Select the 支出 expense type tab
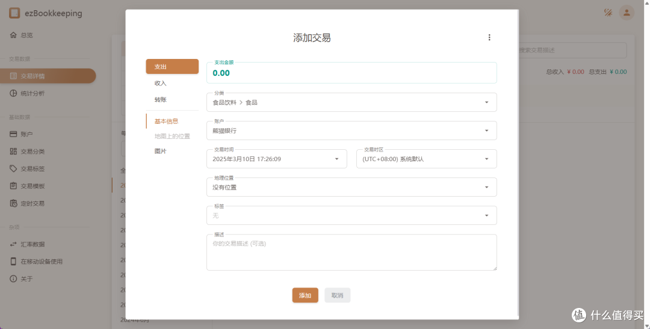Viewport: 650px width, 329px height. 172,66
